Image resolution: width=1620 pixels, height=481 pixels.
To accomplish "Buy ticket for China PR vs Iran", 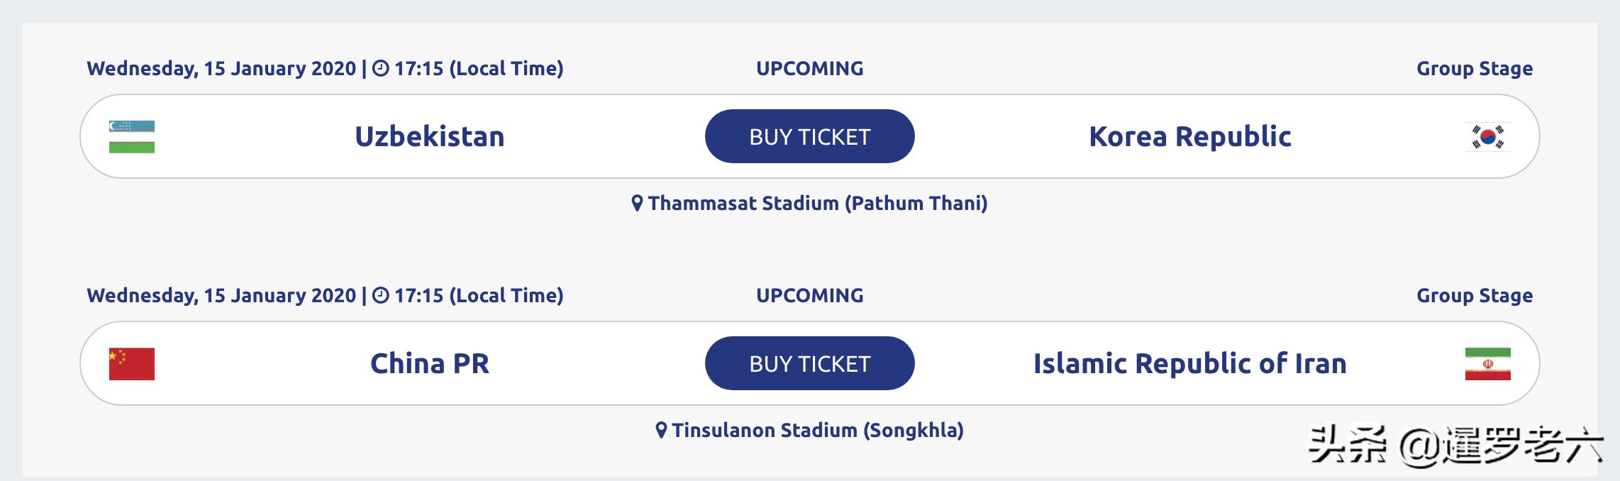I will tap(809, 363).
